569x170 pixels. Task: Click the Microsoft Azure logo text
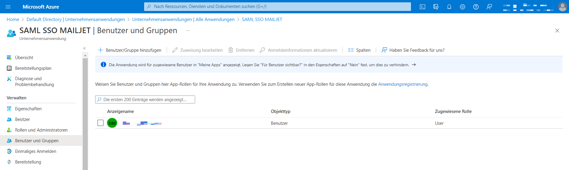[x=41, y=7]
